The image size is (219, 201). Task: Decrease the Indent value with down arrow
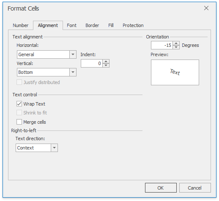point(106,65)
